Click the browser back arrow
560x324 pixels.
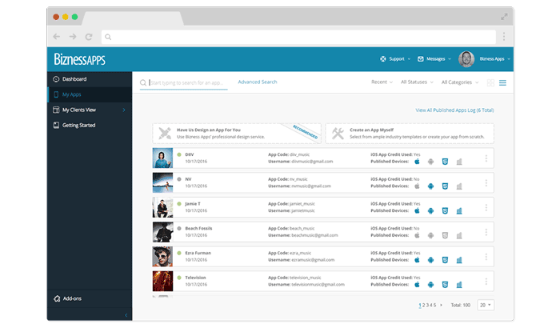pos(57,37)
